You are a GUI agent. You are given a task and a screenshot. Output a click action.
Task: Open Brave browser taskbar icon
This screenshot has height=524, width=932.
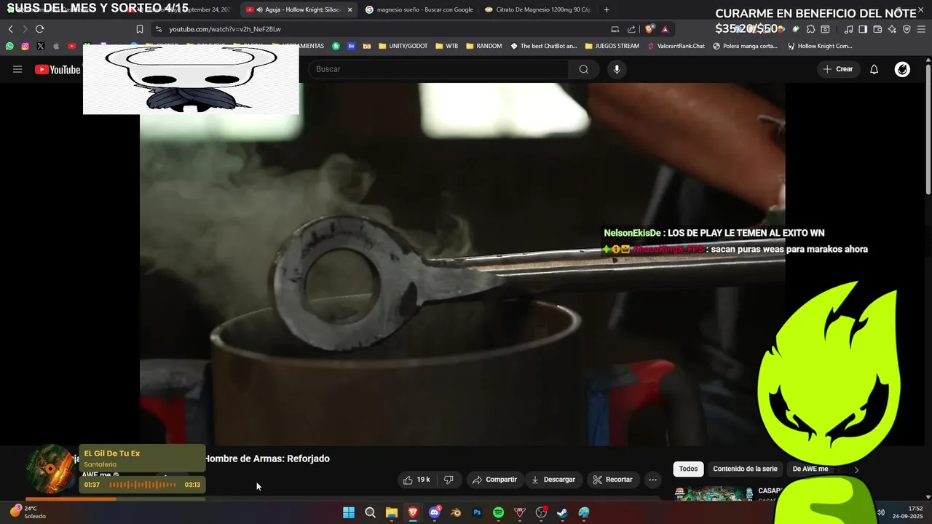tap(413, 512)
